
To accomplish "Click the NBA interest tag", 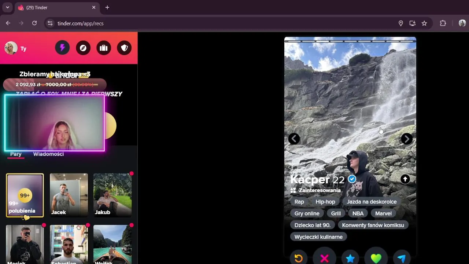I will pyautogui.click(x=358, y=213).
